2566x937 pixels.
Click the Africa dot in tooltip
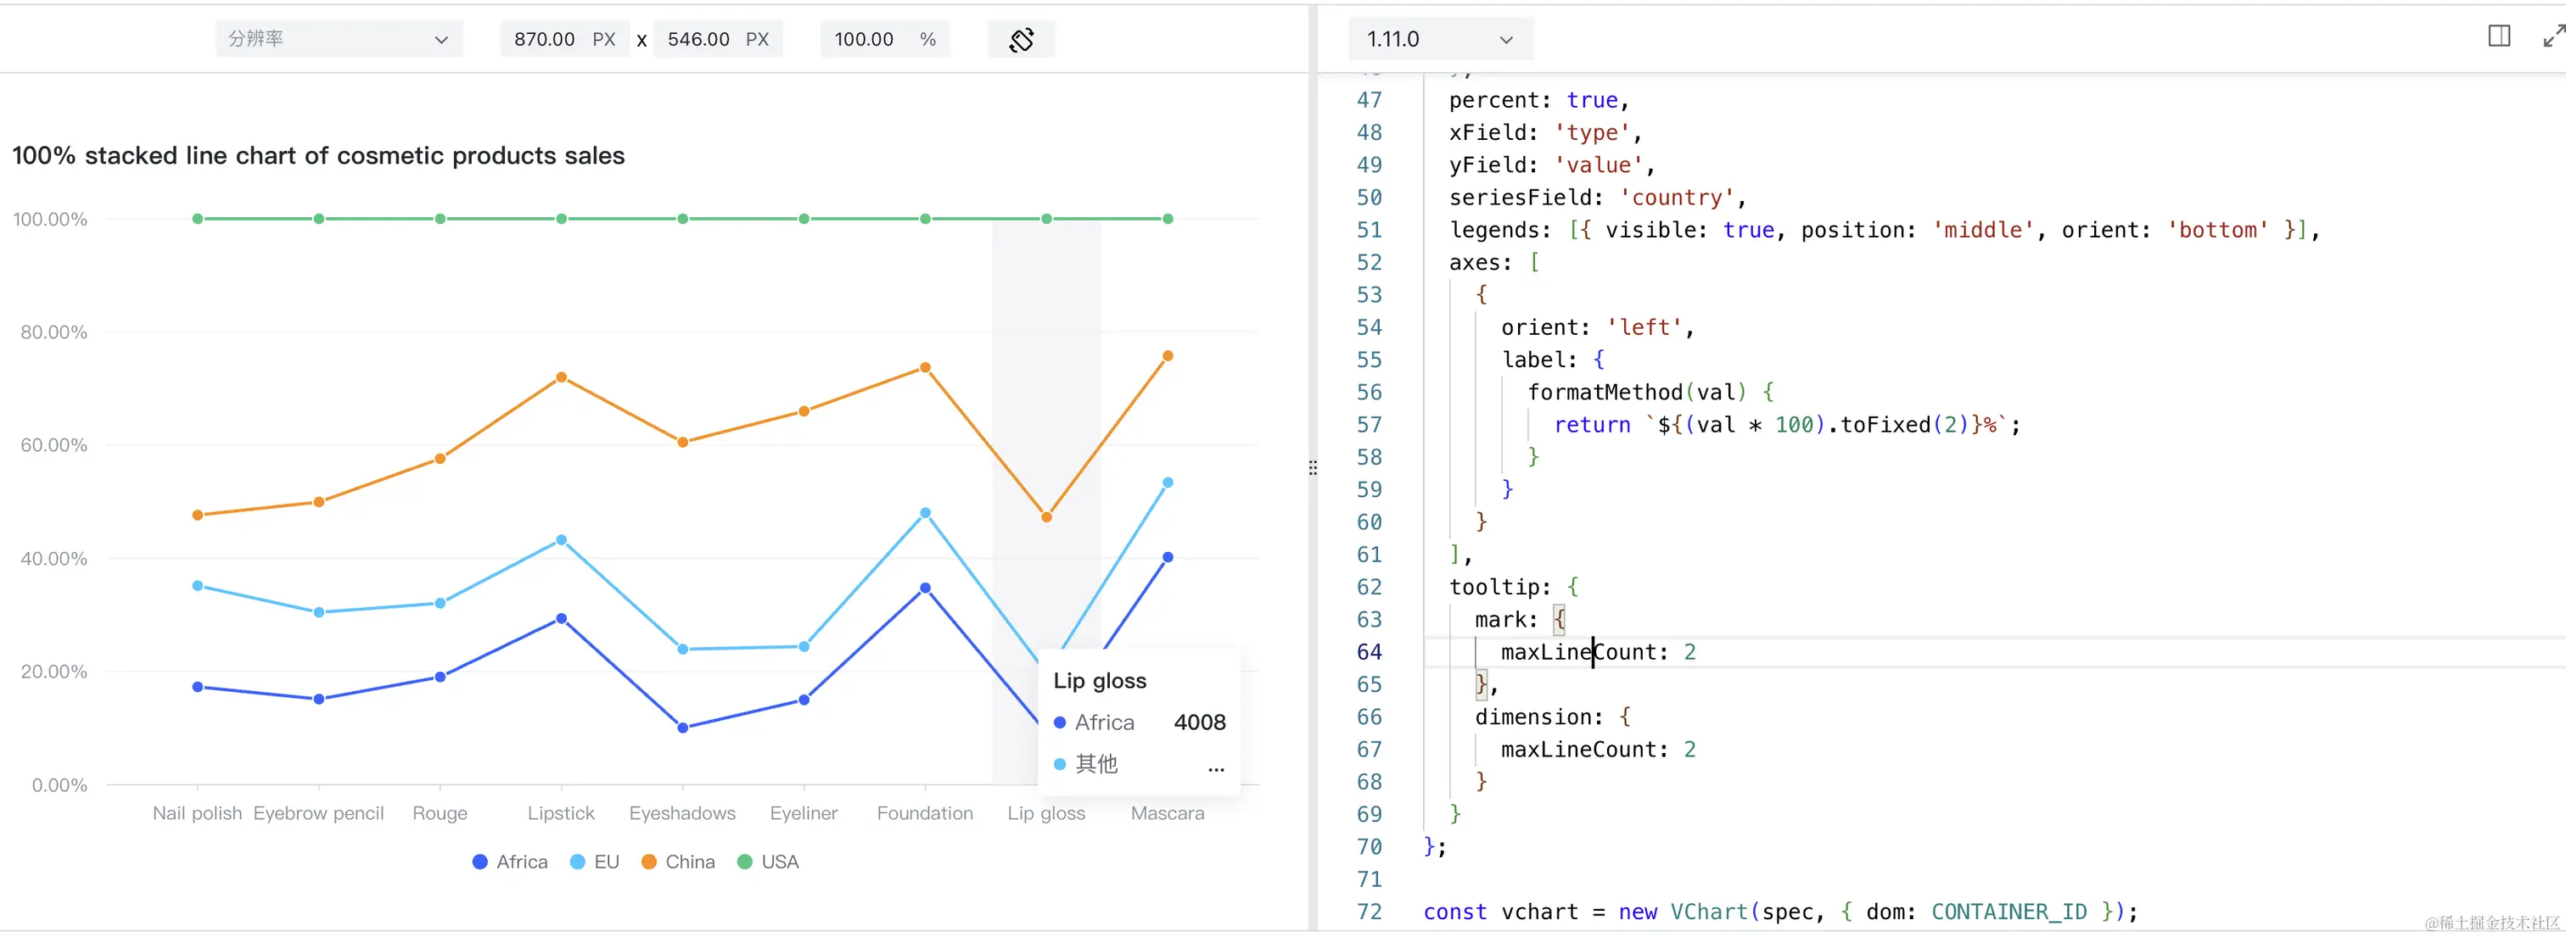coord(1060,723)
